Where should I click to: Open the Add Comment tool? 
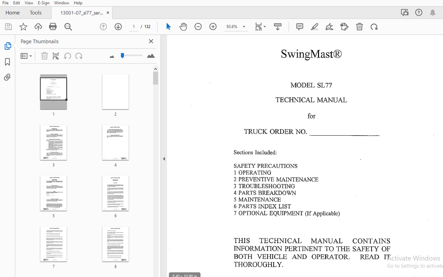[299, 26]
